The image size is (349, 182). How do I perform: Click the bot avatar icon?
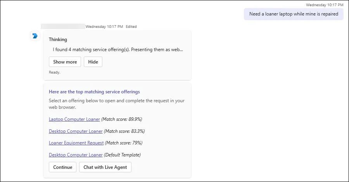(x=35, y=36)
